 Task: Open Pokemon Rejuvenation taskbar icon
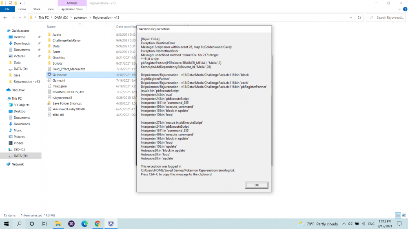[x=111, y=224]
